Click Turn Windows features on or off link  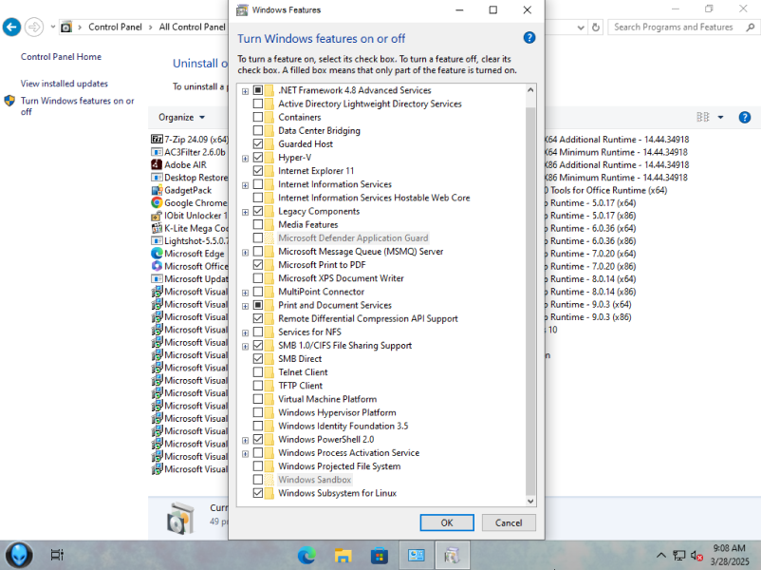pos(77,106)
